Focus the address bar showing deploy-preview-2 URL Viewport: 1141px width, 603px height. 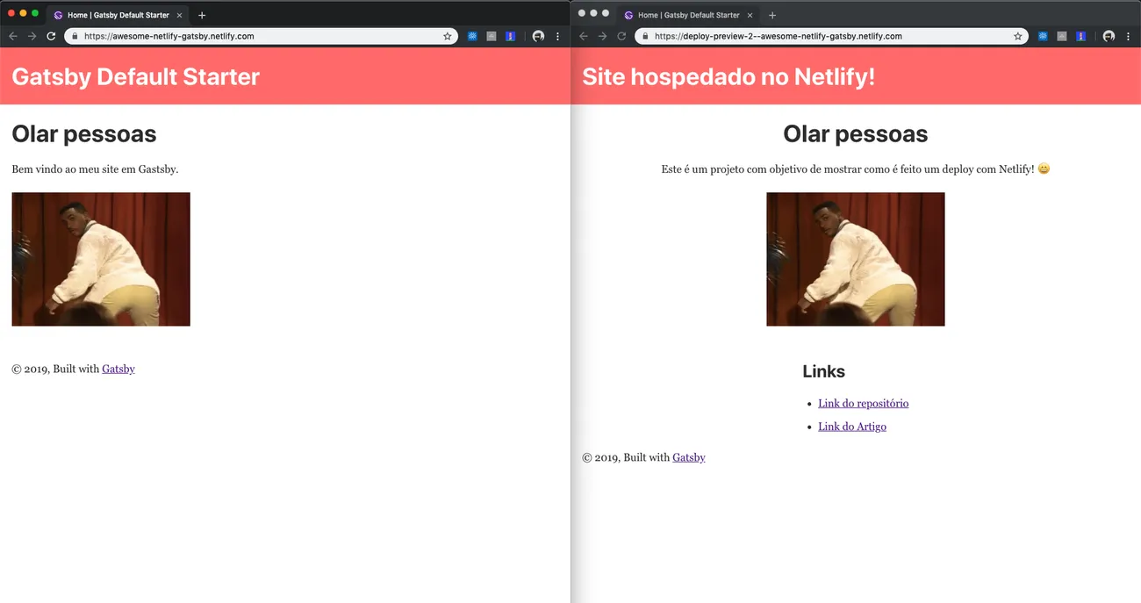(831, 36)
